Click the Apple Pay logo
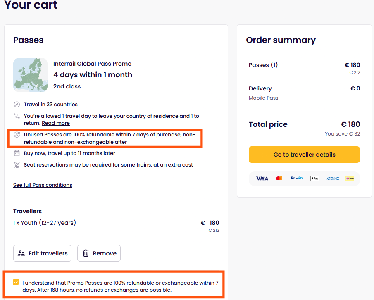 tap(315, 179)
